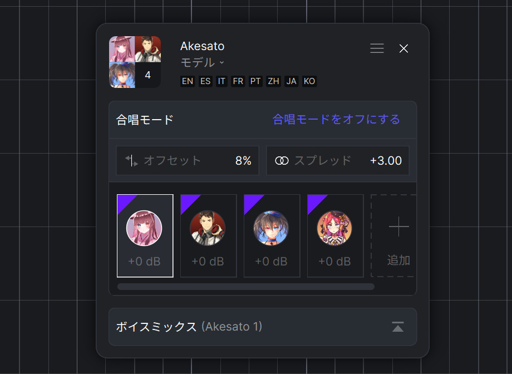Edit the オフセット 8% value field

click(x=188, y=161)
